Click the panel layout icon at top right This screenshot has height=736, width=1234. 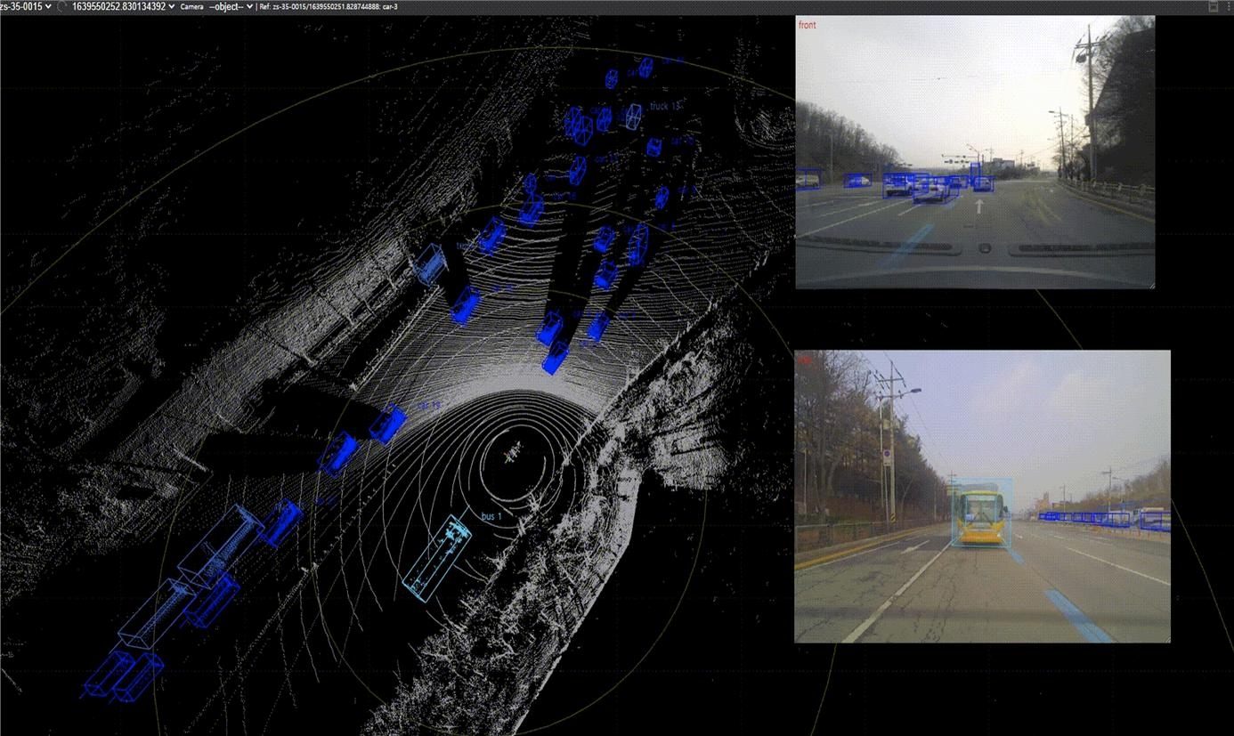[x=1213, y=6]
